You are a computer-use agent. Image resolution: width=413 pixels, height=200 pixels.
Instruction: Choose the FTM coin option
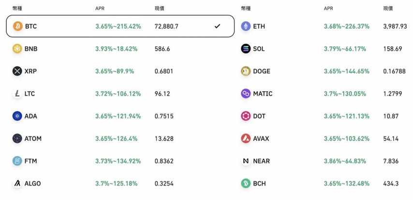(30, 161)
